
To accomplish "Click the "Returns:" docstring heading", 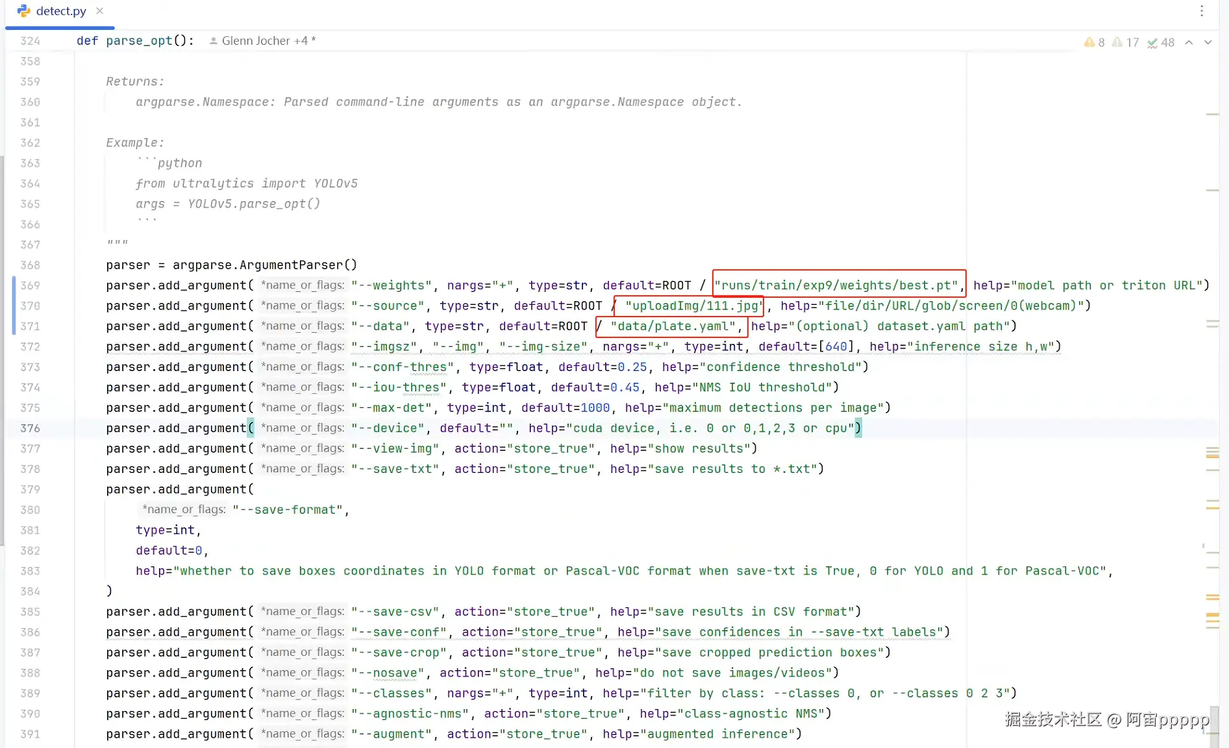I will tap(135, 82).
